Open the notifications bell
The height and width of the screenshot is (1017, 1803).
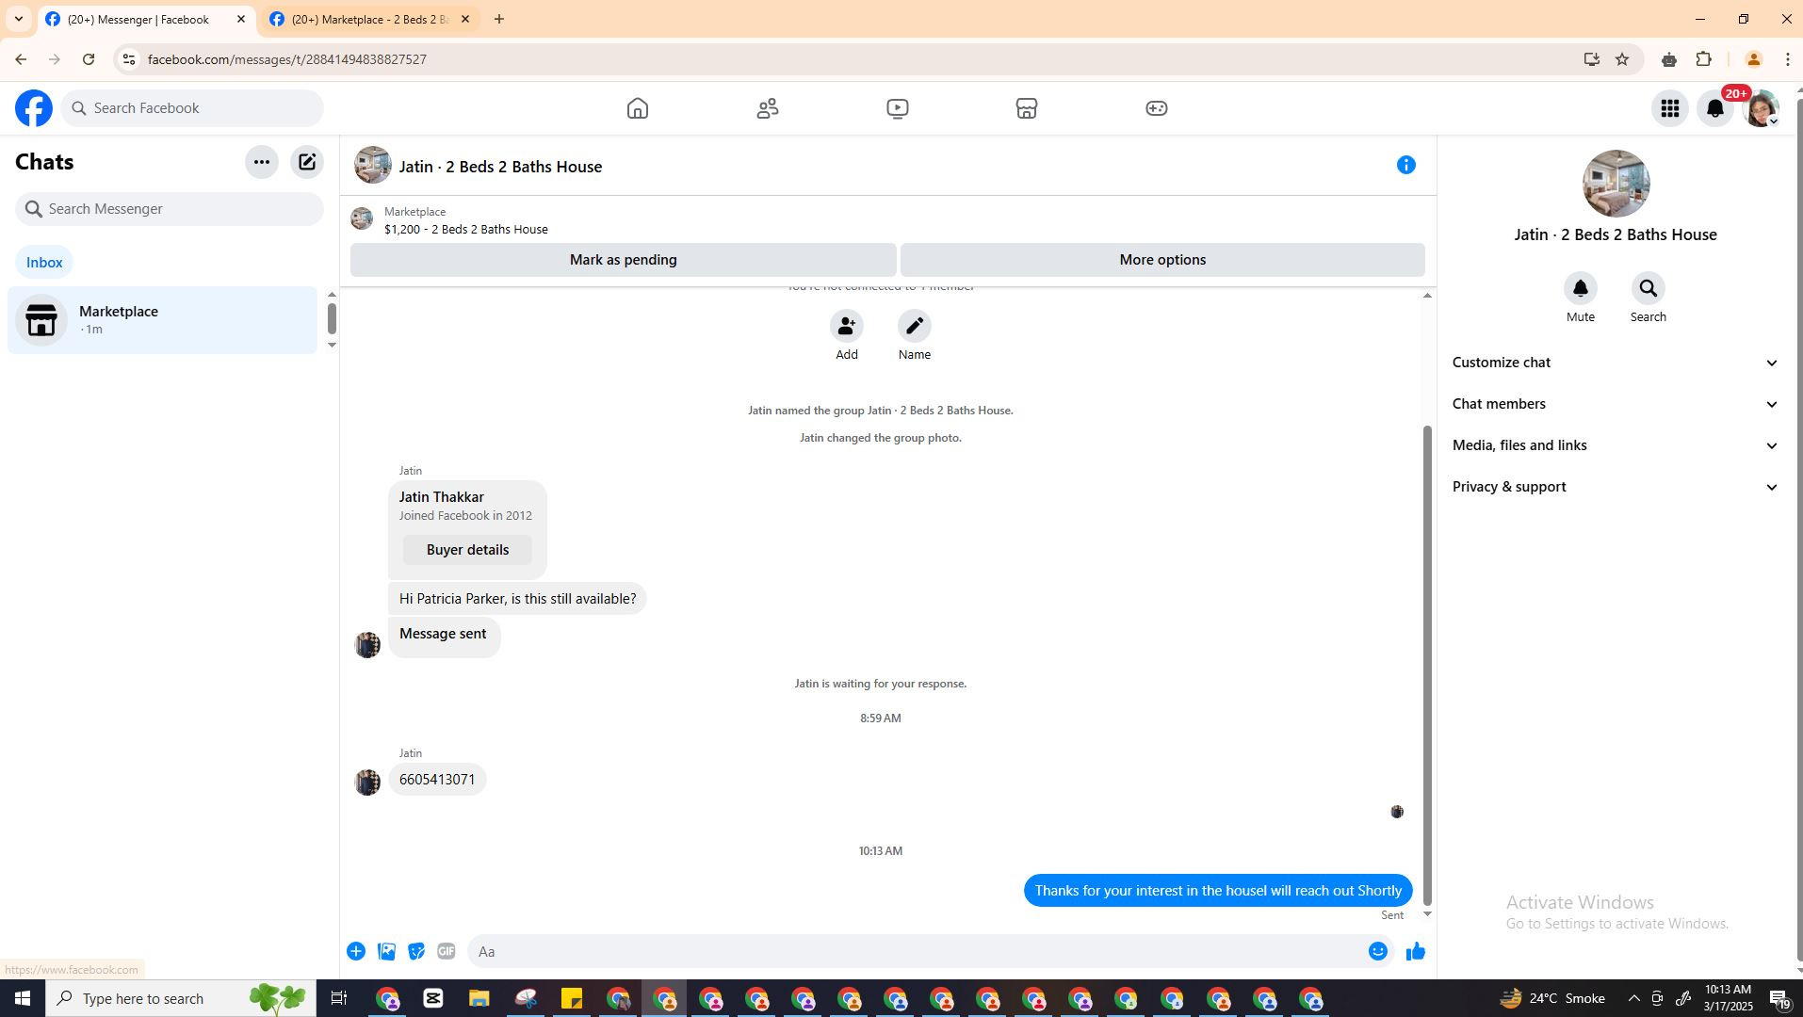point(1715,108)
